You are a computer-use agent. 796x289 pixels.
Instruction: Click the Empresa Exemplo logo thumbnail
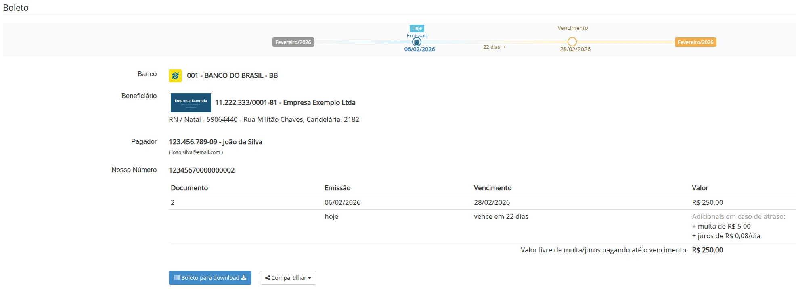coord(191,103)
